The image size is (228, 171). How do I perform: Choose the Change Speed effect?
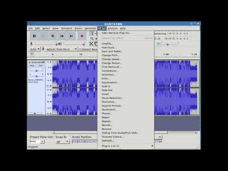click(126, 59)
